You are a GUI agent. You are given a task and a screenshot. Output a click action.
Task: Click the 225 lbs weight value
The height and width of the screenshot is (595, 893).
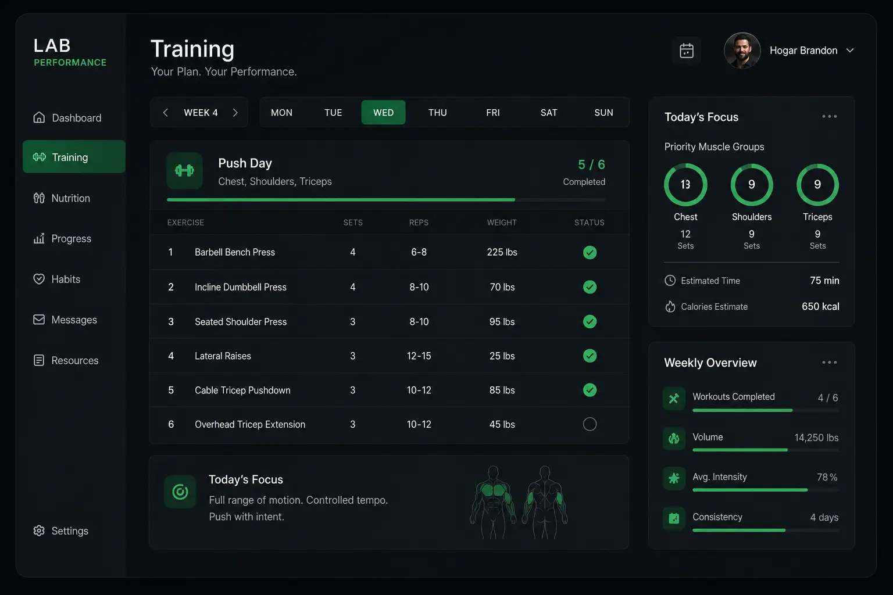502,252
